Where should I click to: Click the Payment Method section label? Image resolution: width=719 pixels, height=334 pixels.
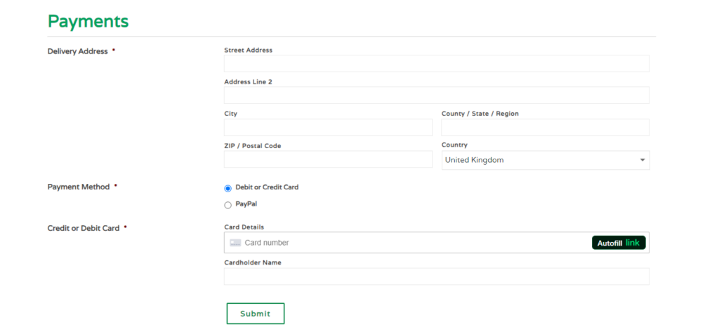pos(79,187)
